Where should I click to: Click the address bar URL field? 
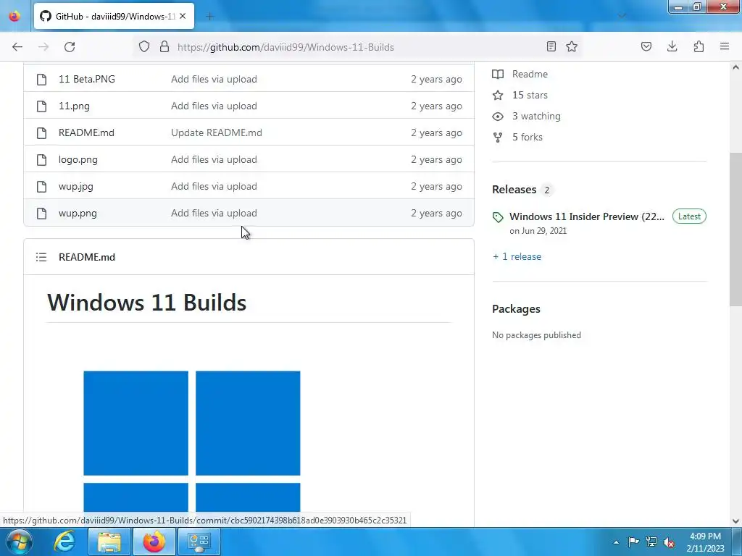[359, 47]
